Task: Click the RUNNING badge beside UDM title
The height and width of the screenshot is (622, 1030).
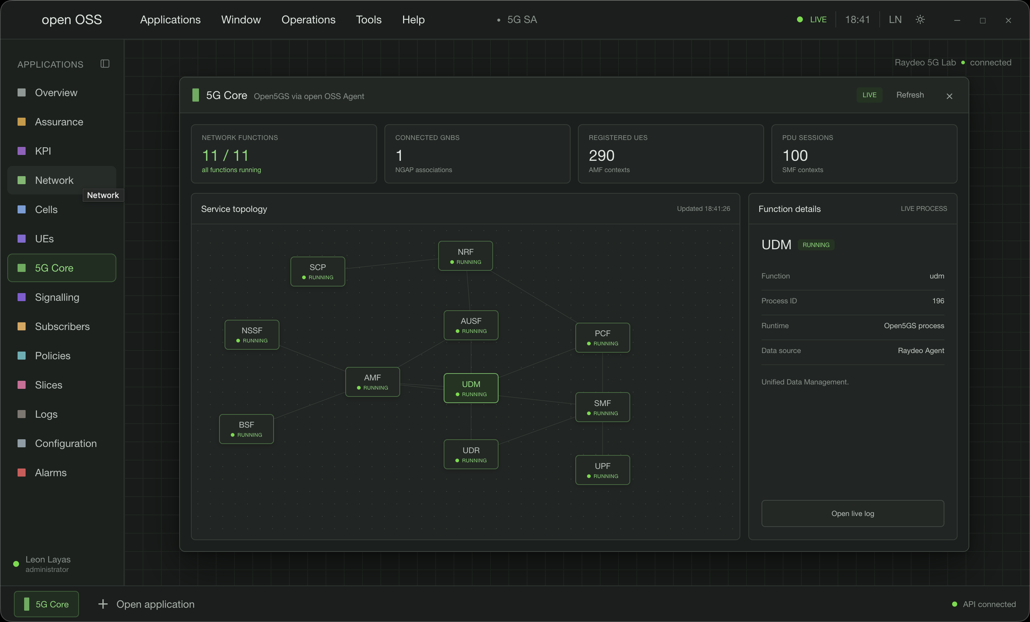Action: pyautogui.click(x=816, y=245)
